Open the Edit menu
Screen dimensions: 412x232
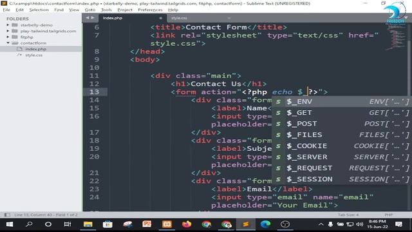tap(19, 10)
